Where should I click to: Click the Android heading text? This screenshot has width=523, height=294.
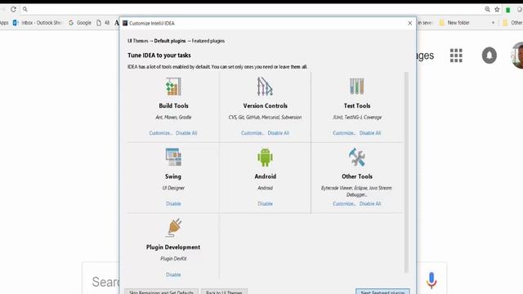point(265,176)
